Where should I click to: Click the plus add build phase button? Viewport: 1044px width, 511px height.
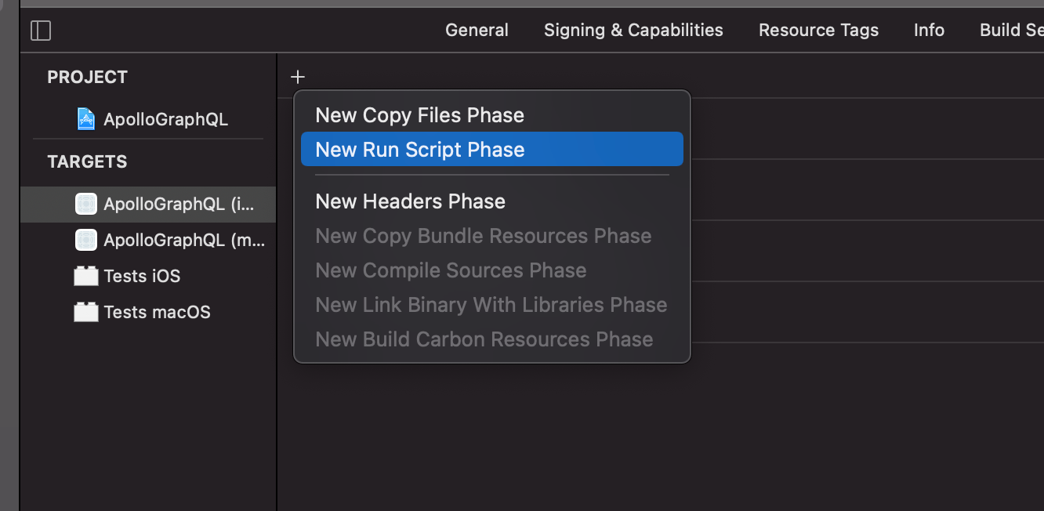[298, 77]
